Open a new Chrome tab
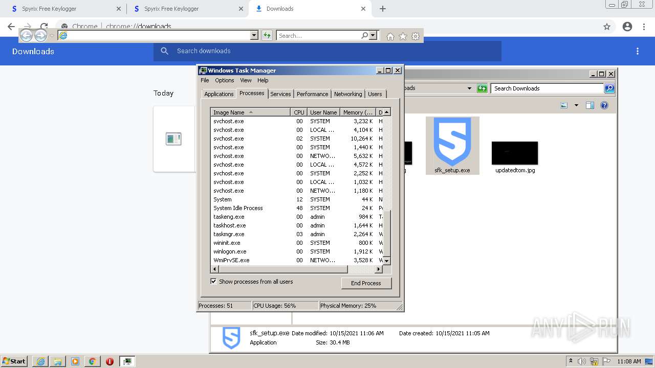This screenshot has width=655, height=368. 382,9
